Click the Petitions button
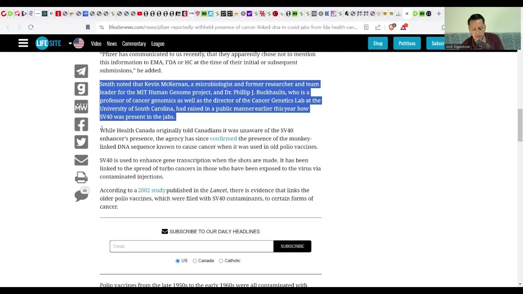The image size is (523, 294). tap(407, 43)
